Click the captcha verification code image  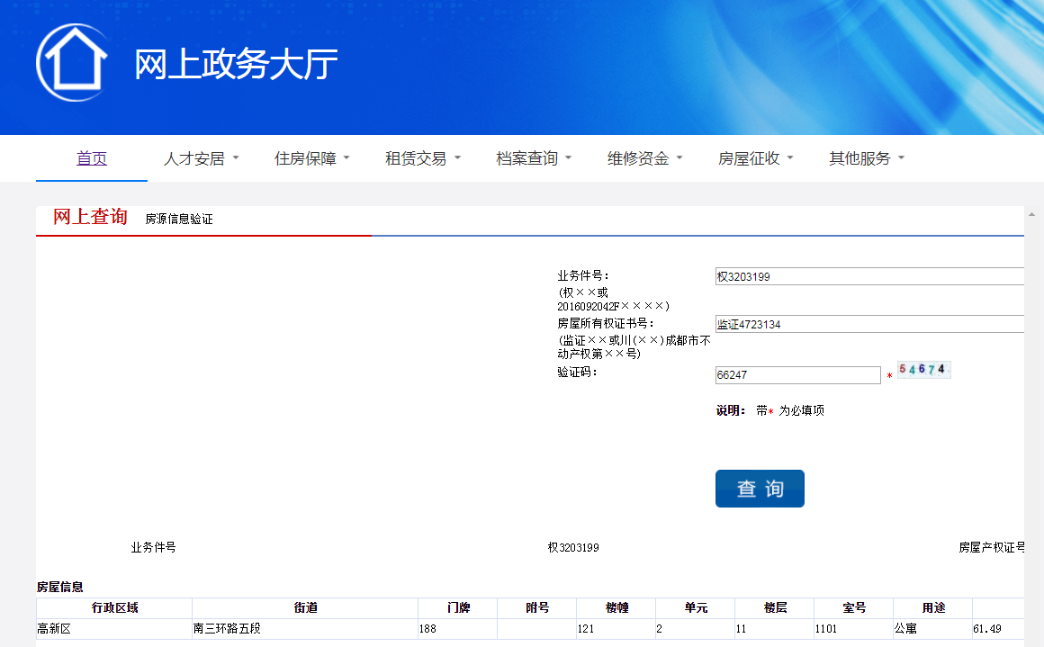click(923, 370)
